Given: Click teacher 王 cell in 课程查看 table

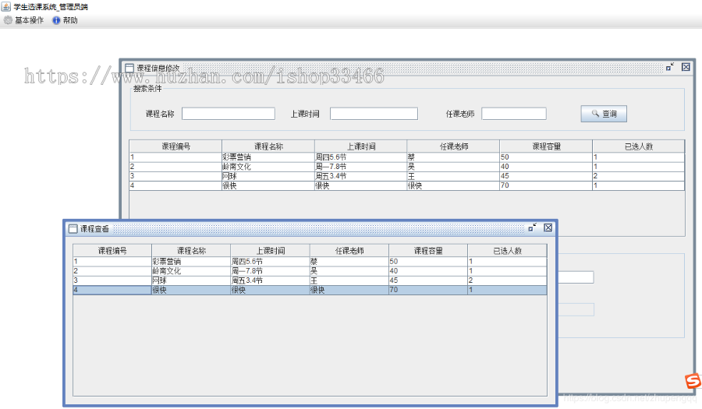Looking at the screenshot, I should pyautogui.click(x=349, y=280).
